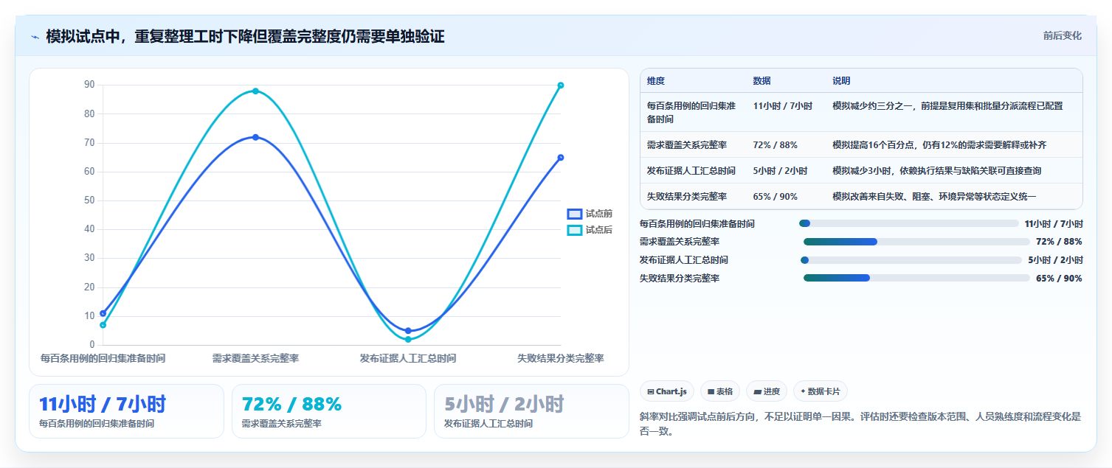Click the 试点前 blue legend color box
Screen dimensions: 1112x468
(x=575, y=214)
